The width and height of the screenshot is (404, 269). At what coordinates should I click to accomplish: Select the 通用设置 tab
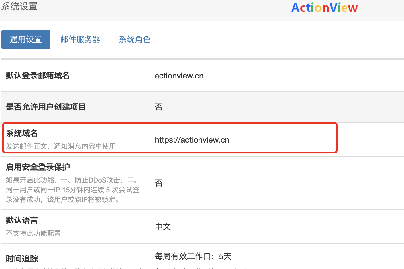(x=26, y=39)
